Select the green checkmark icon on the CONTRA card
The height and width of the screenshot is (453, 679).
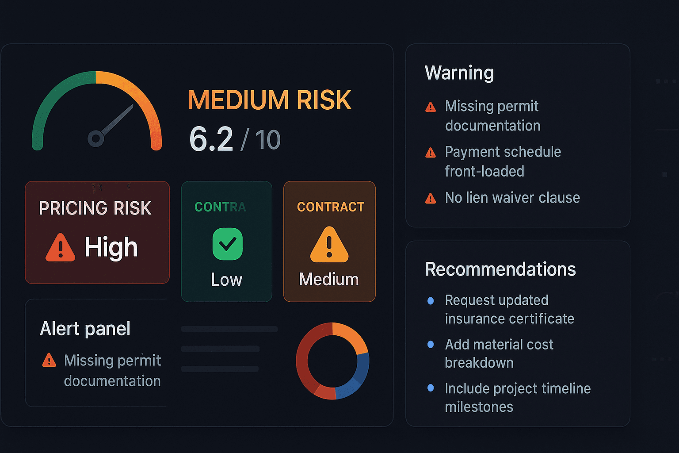point(227,243)
